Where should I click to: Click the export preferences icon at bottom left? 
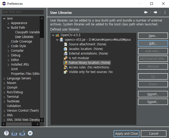[x=22, y=133]
